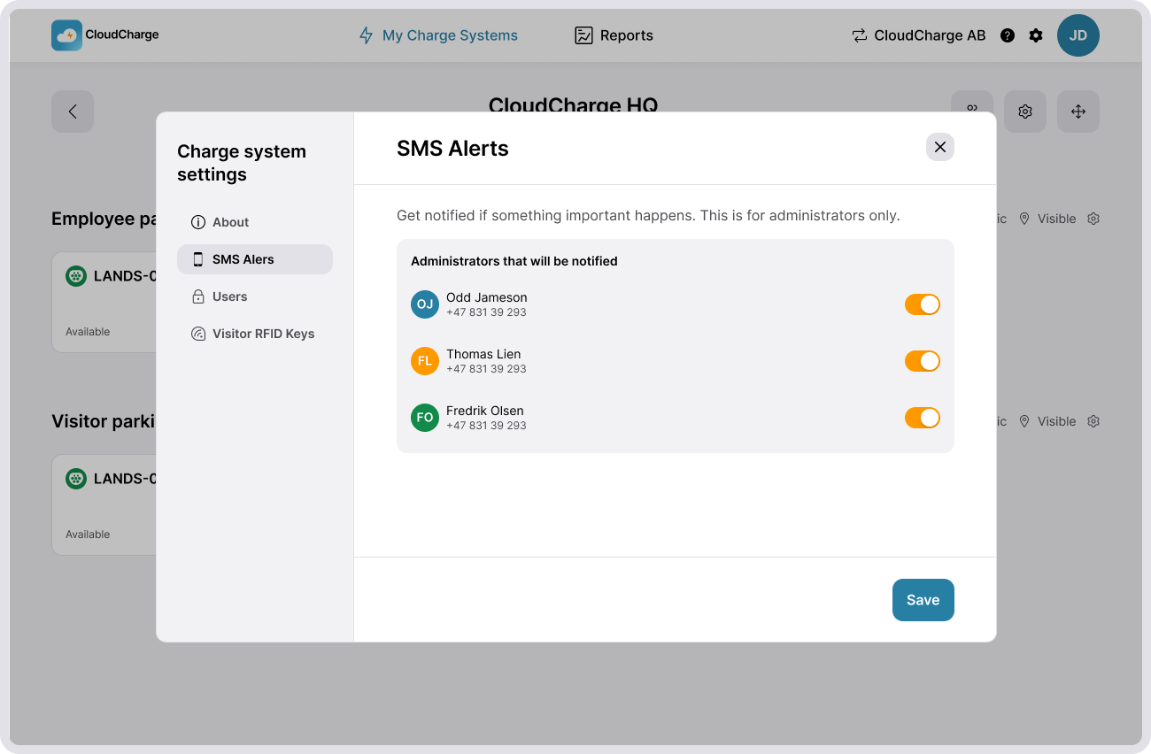Toggle SMS alerts for Thomas Lien

[x=922, y=361]
